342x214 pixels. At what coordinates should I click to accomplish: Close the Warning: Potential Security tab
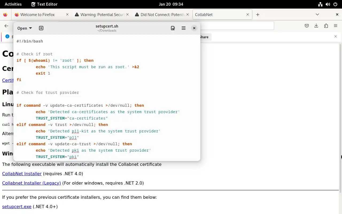coord(127,15)
